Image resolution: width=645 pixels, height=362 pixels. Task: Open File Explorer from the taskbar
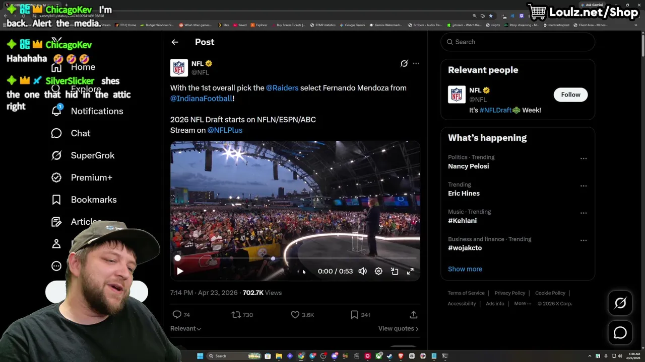coord(279,356)
